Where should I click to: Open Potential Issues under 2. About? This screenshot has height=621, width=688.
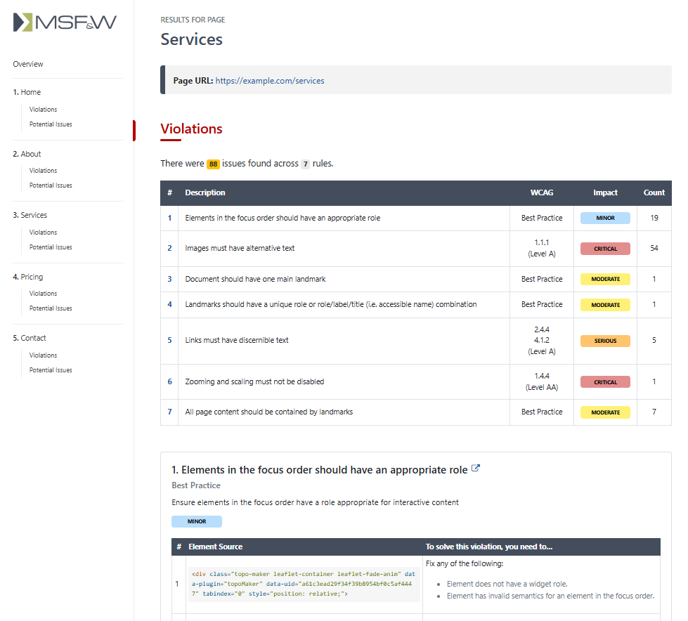point(50,185)
